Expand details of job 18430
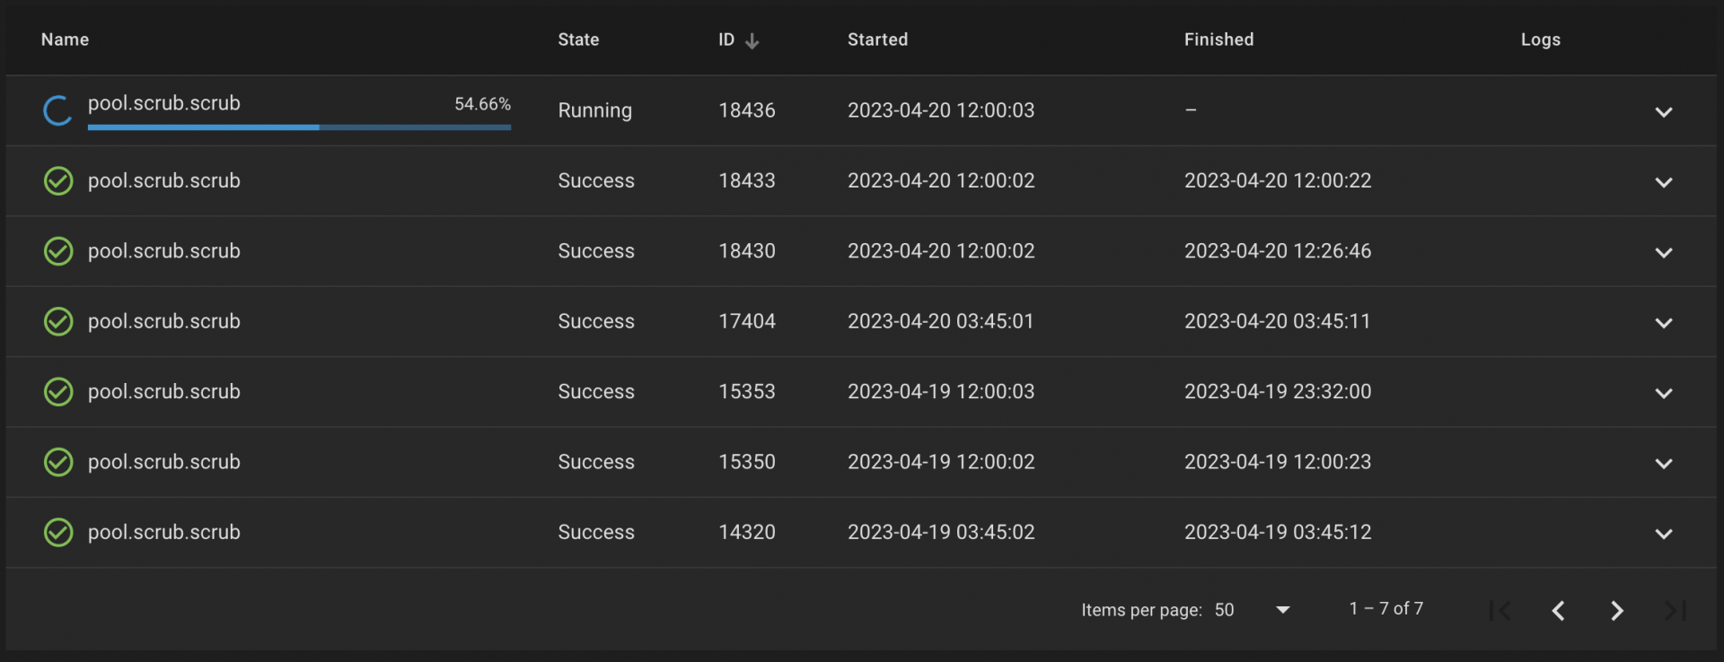This screenshot has height=662, width=1724. pos(1664,253)
